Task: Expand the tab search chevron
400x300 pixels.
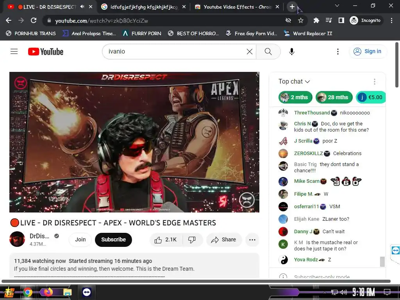Action: (x=337, y=5)
